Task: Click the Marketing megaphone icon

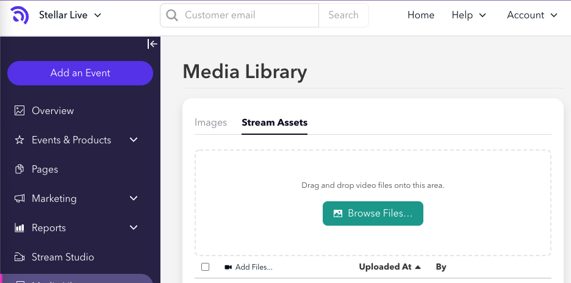Action: click(x=20, y=198)
